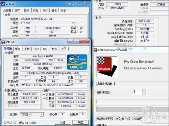This screenshot has height=126, width=169.
Task: Open 关于 tab in front CPU-Z window
Action: (64, 49)
